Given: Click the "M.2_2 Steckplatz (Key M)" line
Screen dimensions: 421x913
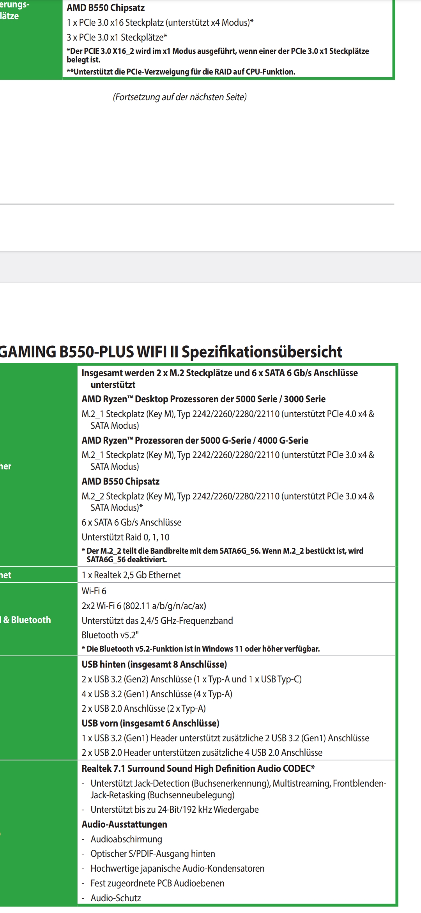Looking at the screenshot, I should [228, 502].
